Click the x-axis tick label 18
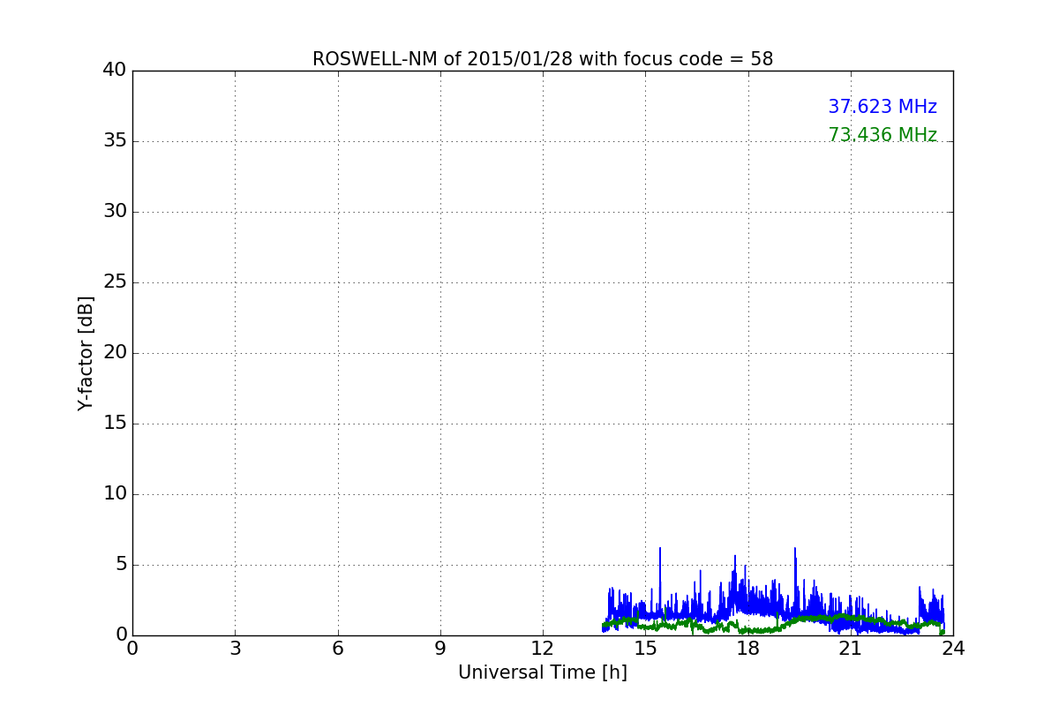Viewport: 1059px width, 706px height. (x=748, y=649)
